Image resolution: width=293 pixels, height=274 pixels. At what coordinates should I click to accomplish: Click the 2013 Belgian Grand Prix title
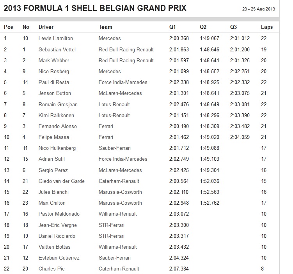coord(95,8)
